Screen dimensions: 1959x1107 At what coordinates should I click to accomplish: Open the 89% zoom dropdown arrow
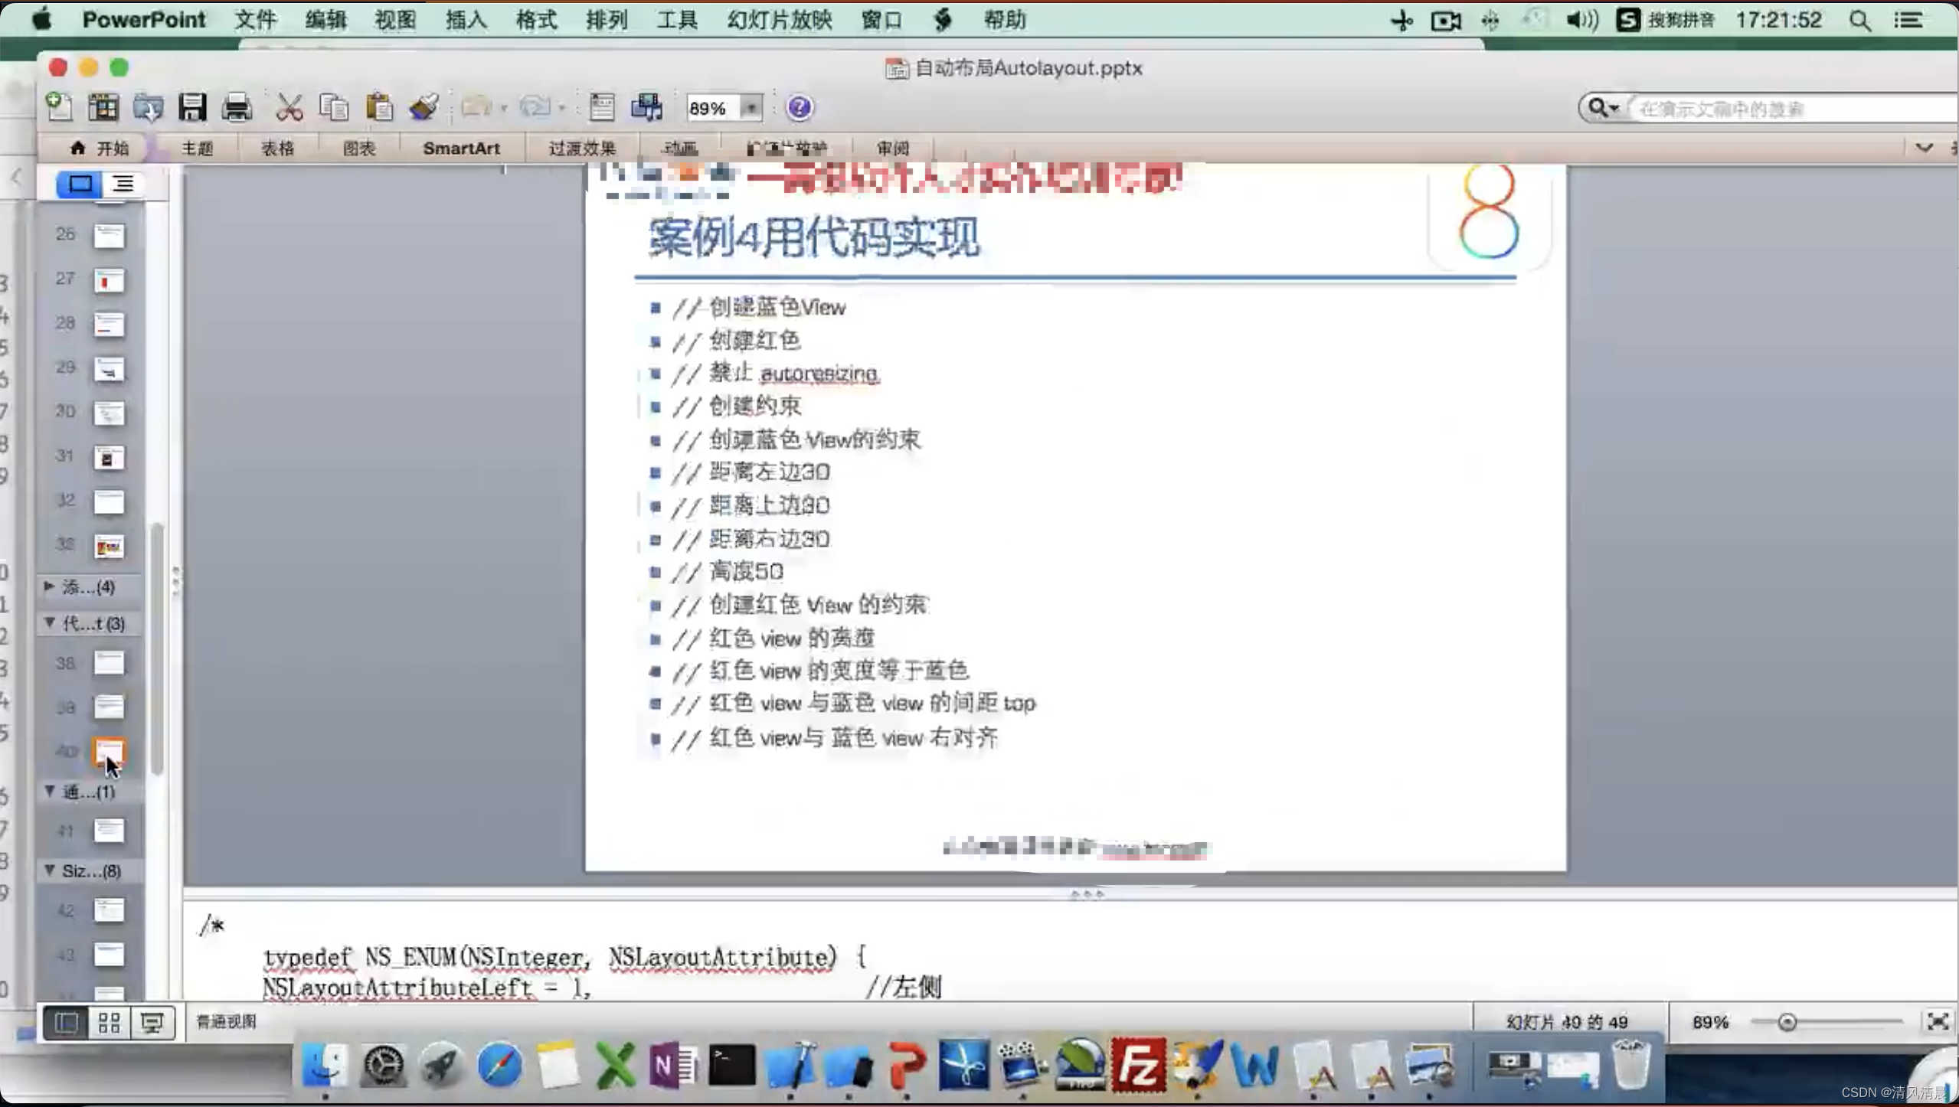coord(751,108)
